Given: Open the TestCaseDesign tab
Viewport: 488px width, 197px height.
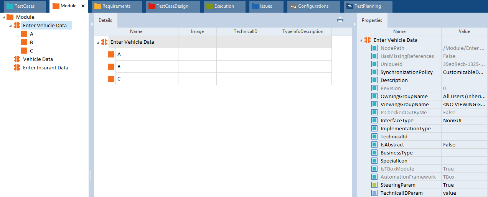Looking at the screenshot, I should coord(173,6).
